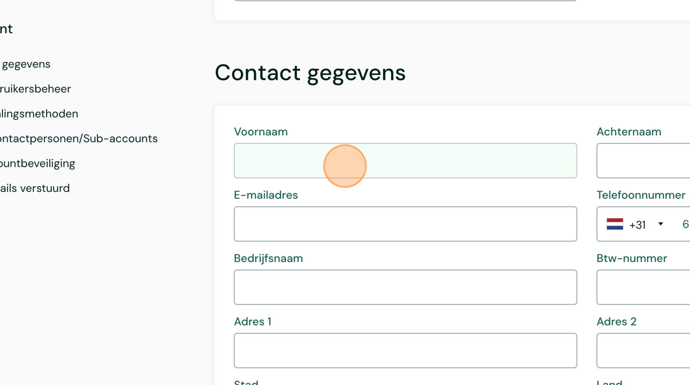Open Betalingsmethoden from the sidebar
Screen dimensions: 690x385
[x=39, y=114]
